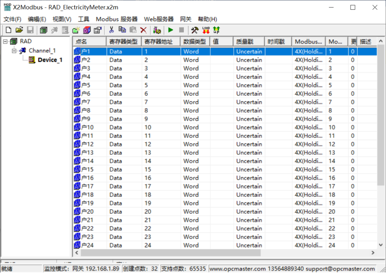
Task: Collapse the Channel_1 tree node
Action: coord(14,51)
